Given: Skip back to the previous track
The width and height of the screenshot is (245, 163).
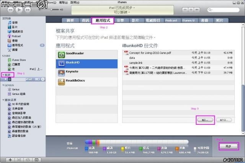Looking at the screenshot, I should [10, 10].
